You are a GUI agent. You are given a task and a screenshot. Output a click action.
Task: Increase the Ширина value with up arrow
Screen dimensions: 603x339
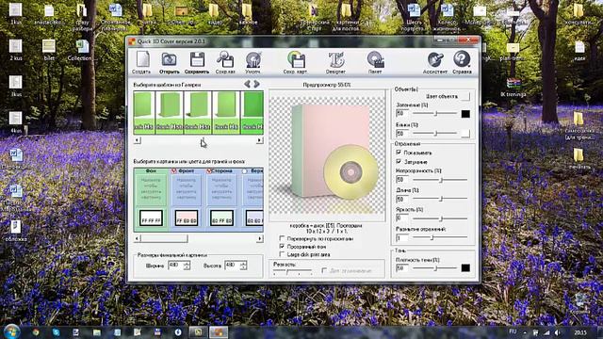(x=187, y=264)
